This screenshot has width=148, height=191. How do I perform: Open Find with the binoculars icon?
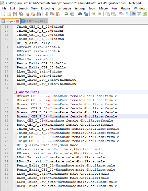point(80,14)
